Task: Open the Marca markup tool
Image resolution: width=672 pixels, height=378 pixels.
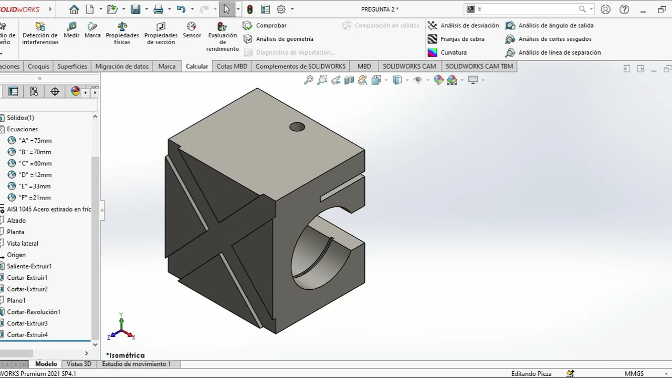Action: [92, 30]
